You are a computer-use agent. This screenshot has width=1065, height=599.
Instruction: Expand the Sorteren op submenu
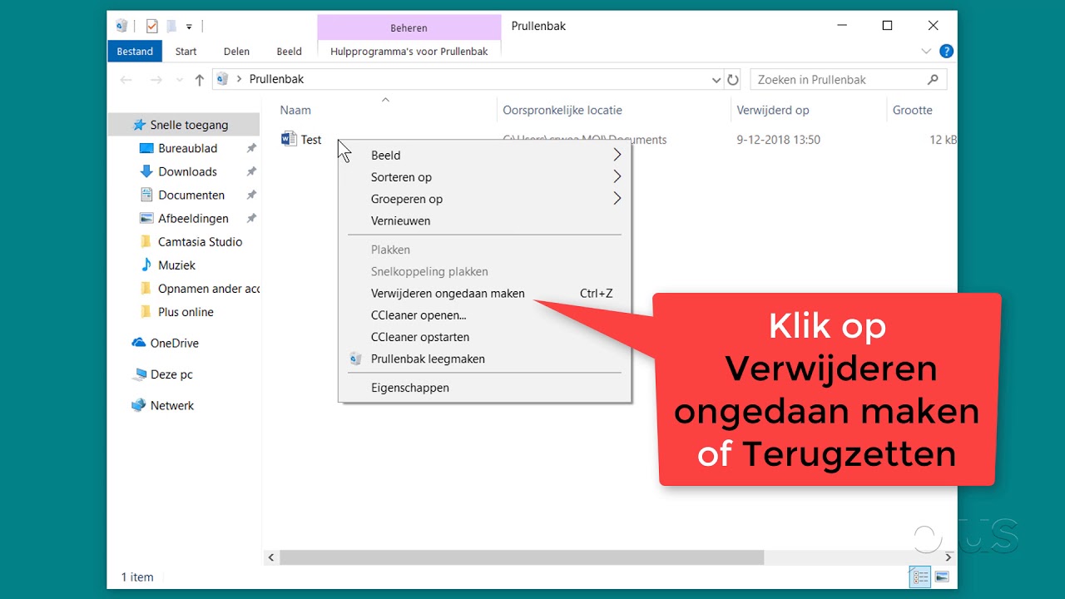tap(484, 176)
